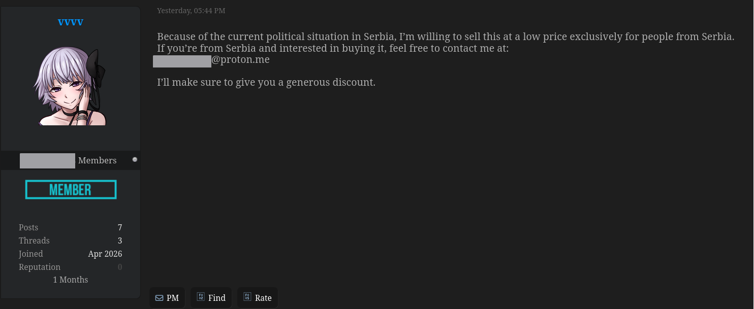The height and width of the screenshot is (309, 754).
Task: Click the Yesterday, 05:44 PM timestamp
Action: pyautogui.click(x=191, y=11)
